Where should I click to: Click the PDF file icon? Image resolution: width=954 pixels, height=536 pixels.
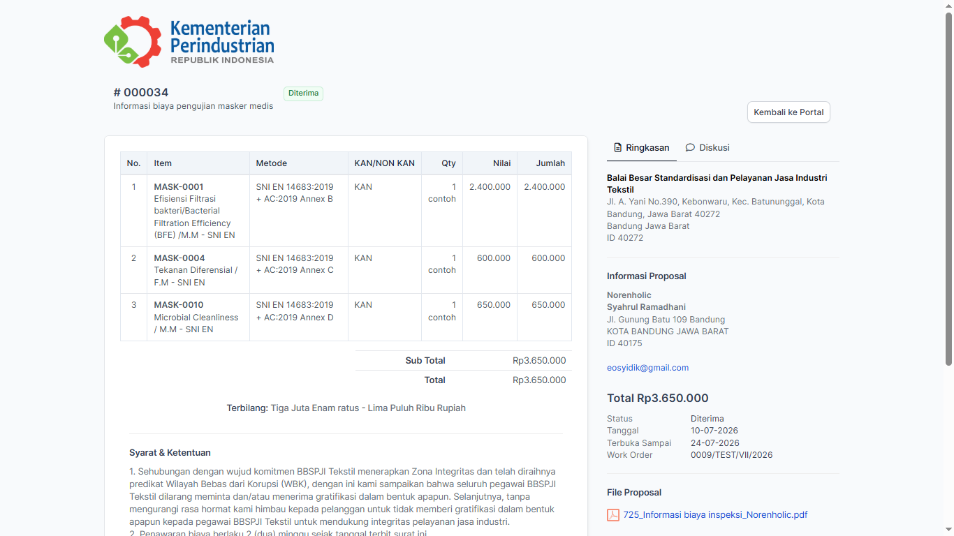[613, 515]
